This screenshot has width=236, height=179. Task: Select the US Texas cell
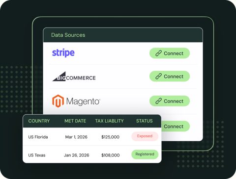(37, 155)
